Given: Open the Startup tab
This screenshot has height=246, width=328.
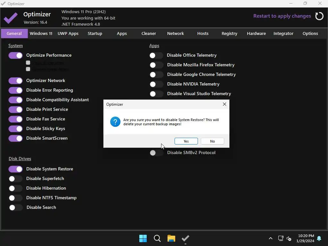Looking at the screenshot, I should point(95,33).
